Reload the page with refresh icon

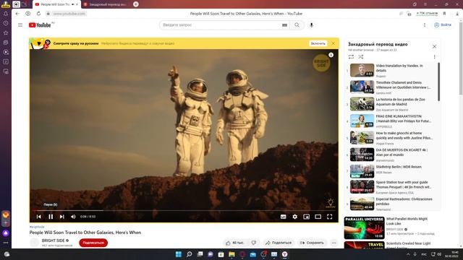38,14
